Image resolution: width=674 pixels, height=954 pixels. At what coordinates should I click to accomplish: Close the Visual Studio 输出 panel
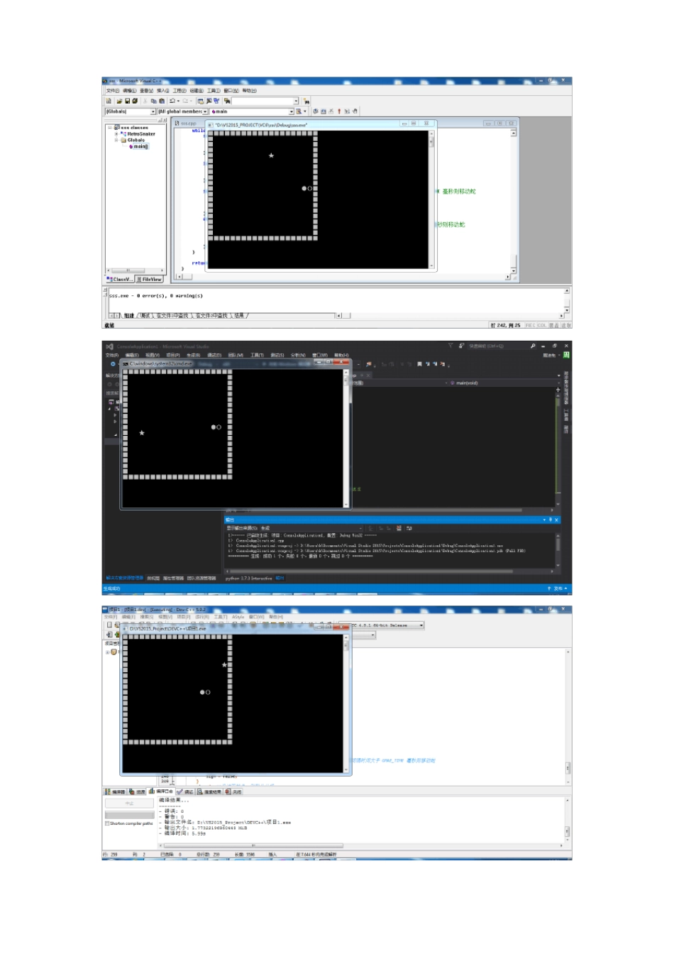[557, 520]
